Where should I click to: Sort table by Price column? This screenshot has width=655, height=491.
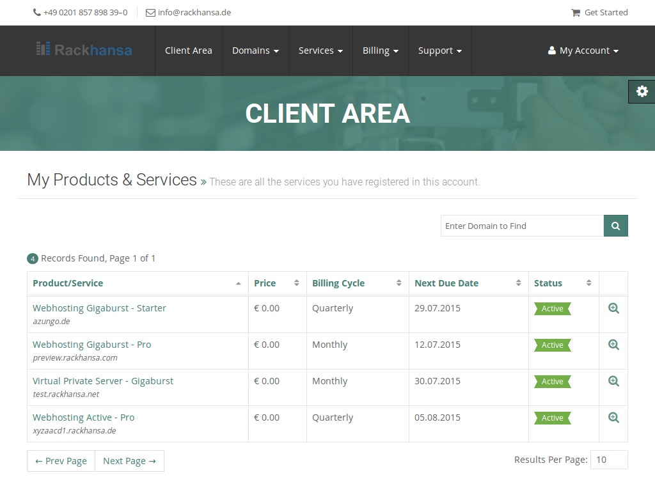click(278, 283)
